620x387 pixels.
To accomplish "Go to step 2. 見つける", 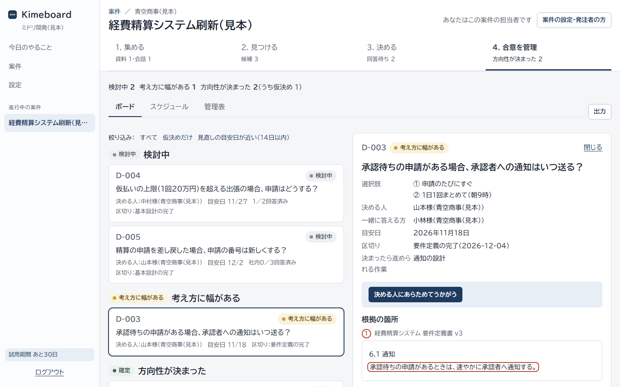I will [297, 53].
